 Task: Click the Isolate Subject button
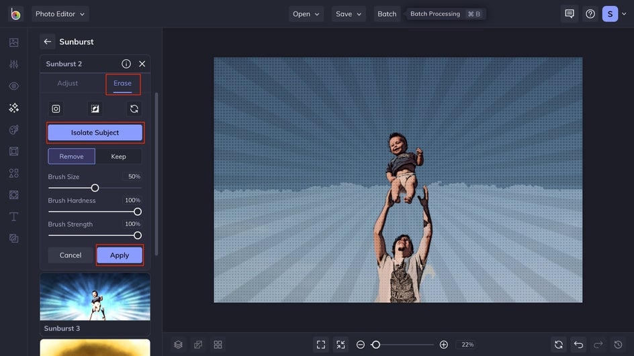95,132
